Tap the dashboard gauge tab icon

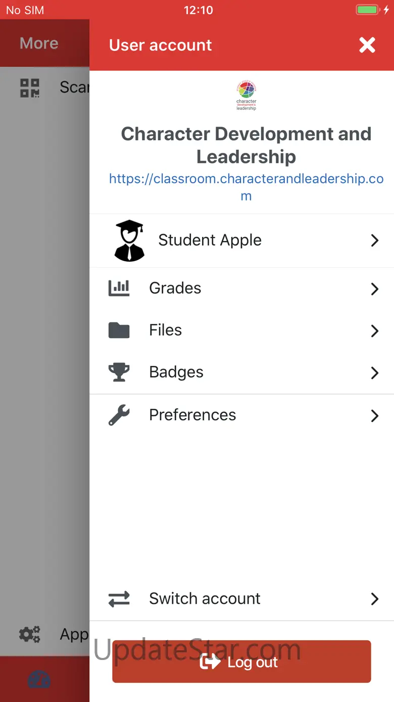(x=39, y=680)
